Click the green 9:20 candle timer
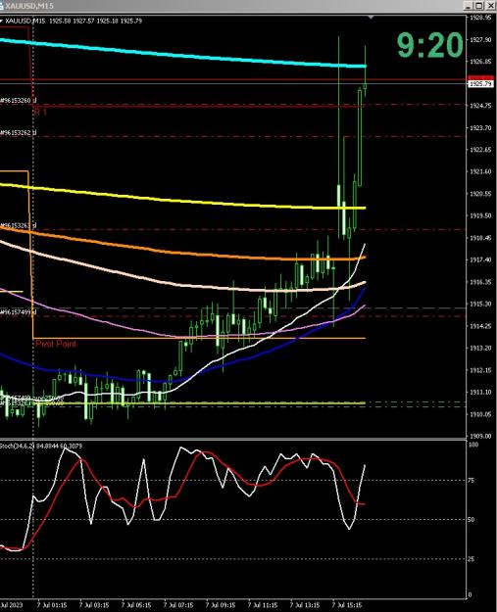Screen dimensions: 497x612 [x=429, y=45]
